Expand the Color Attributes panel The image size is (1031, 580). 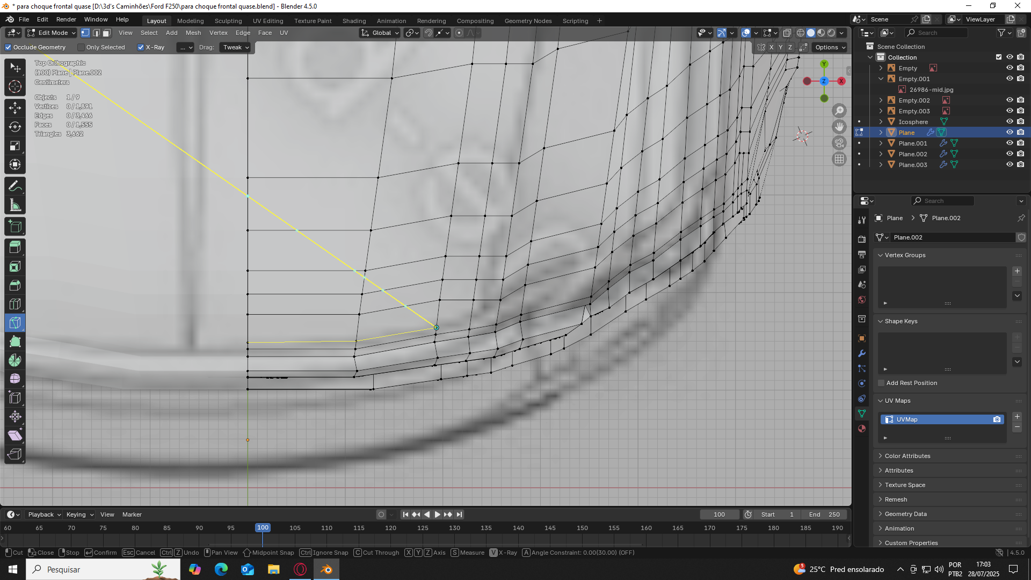(907, 456)
